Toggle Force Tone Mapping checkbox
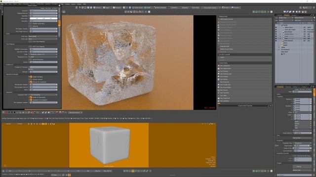Screen dimensions: 316x177 click(x=31, y=41)
